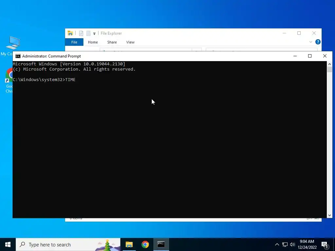This screenshot has height=251, width=335.
Task: Open the taskbar clock and date
Action: point(307,244)
